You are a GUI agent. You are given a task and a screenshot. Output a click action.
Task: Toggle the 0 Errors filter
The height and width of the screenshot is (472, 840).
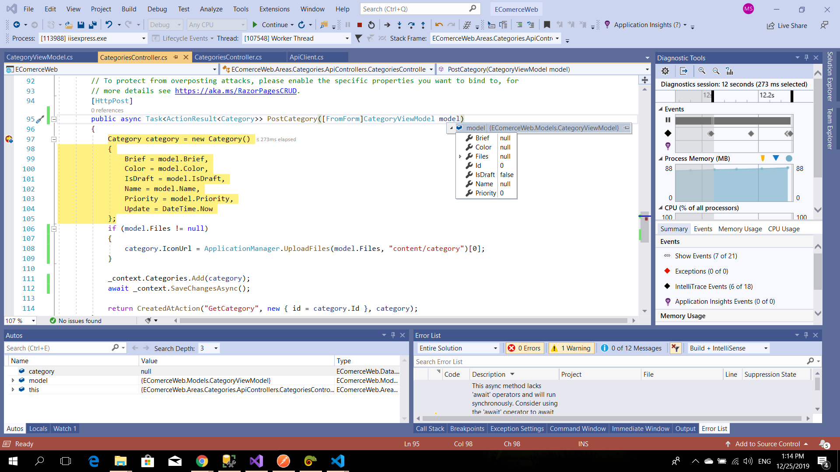[525, 348]
